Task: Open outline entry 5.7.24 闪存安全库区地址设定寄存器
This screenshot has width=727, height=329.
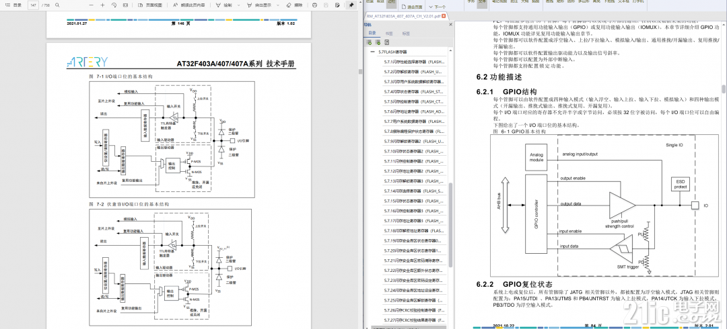Action: click(x=415, y=290)
